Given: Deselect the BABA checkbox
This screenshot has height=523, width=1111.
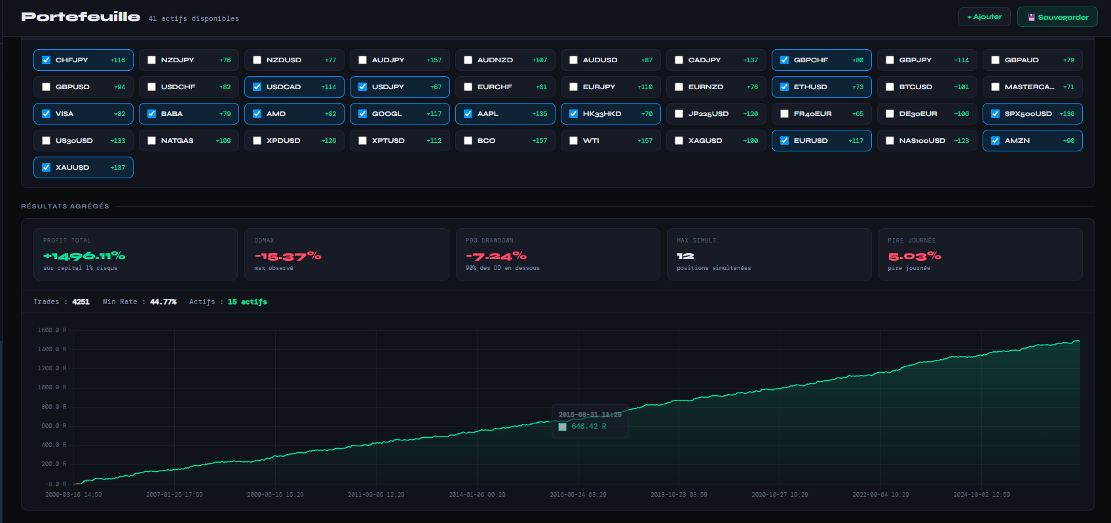Looking at the screenshot, I should (152, 113).
